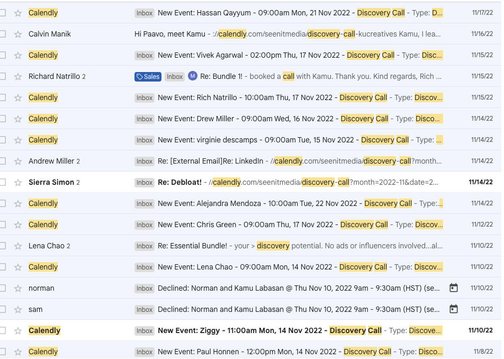Click the Sales label on Richard Natrillo email
504x359 pixels.
tap(148, 77)
